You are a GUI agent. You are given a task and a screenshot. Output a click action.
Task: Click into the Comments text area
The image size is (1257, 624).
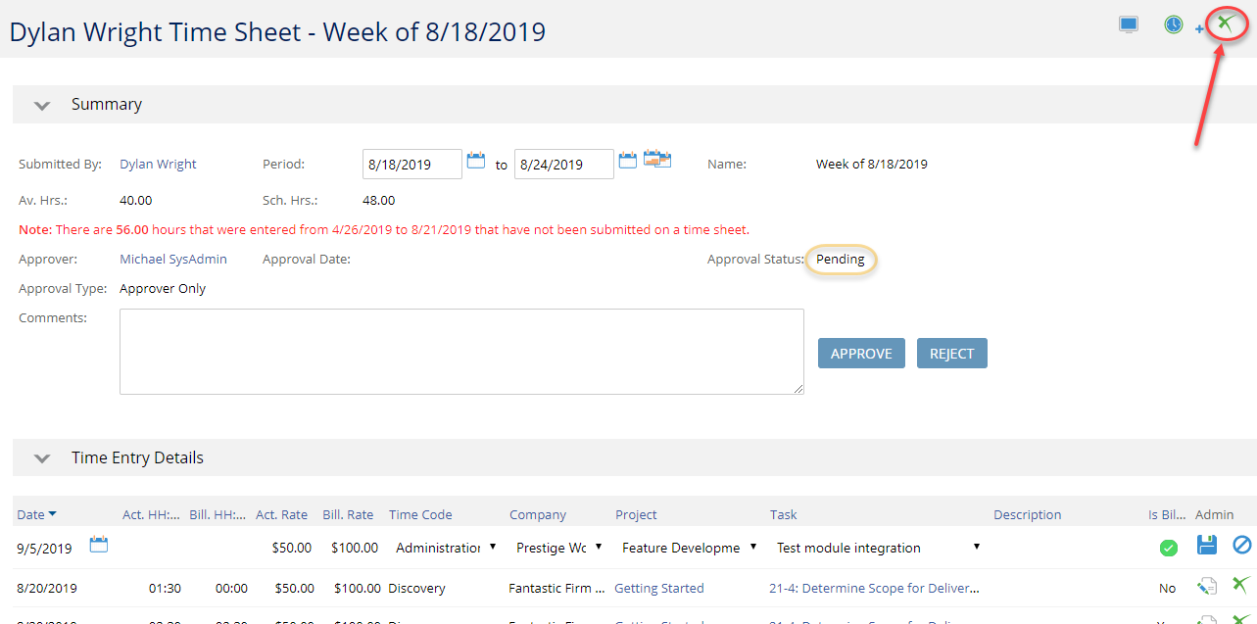click(x=461, y=352)
